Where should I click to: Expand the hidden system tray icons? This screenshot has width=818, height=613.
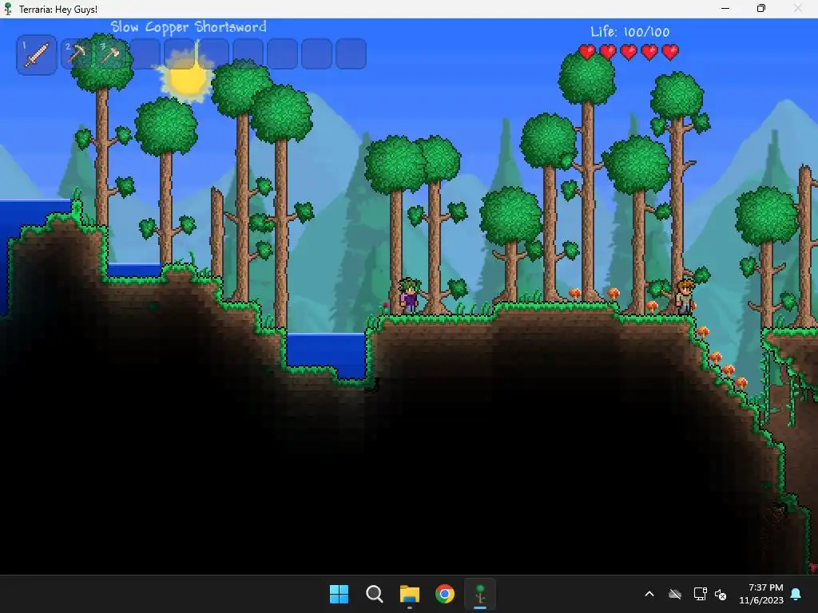[649, 594]
